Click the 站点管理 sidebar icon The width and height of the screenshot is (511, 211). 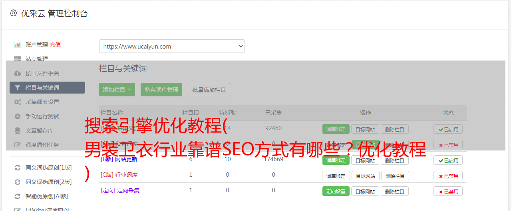click(17, 59)
